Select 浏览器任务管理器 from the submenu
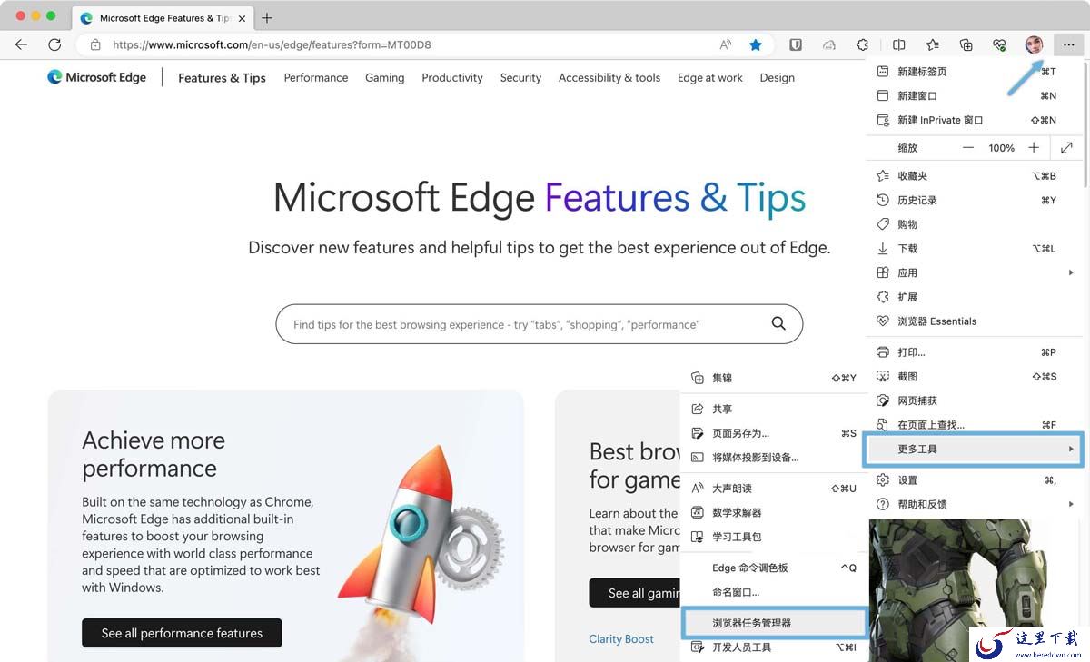This screenshot has width=1090, height=662. [775, 623]
